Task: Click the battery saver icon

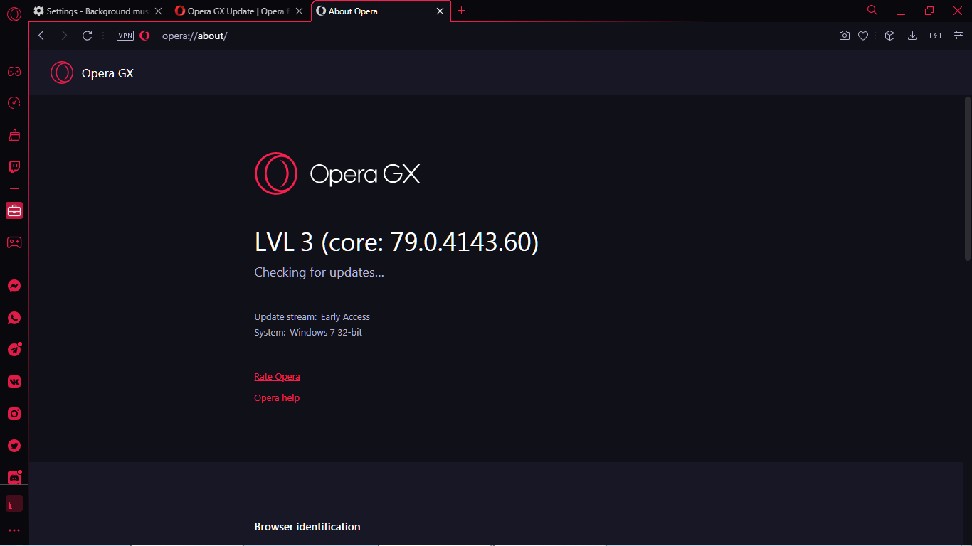Action: 936,36
